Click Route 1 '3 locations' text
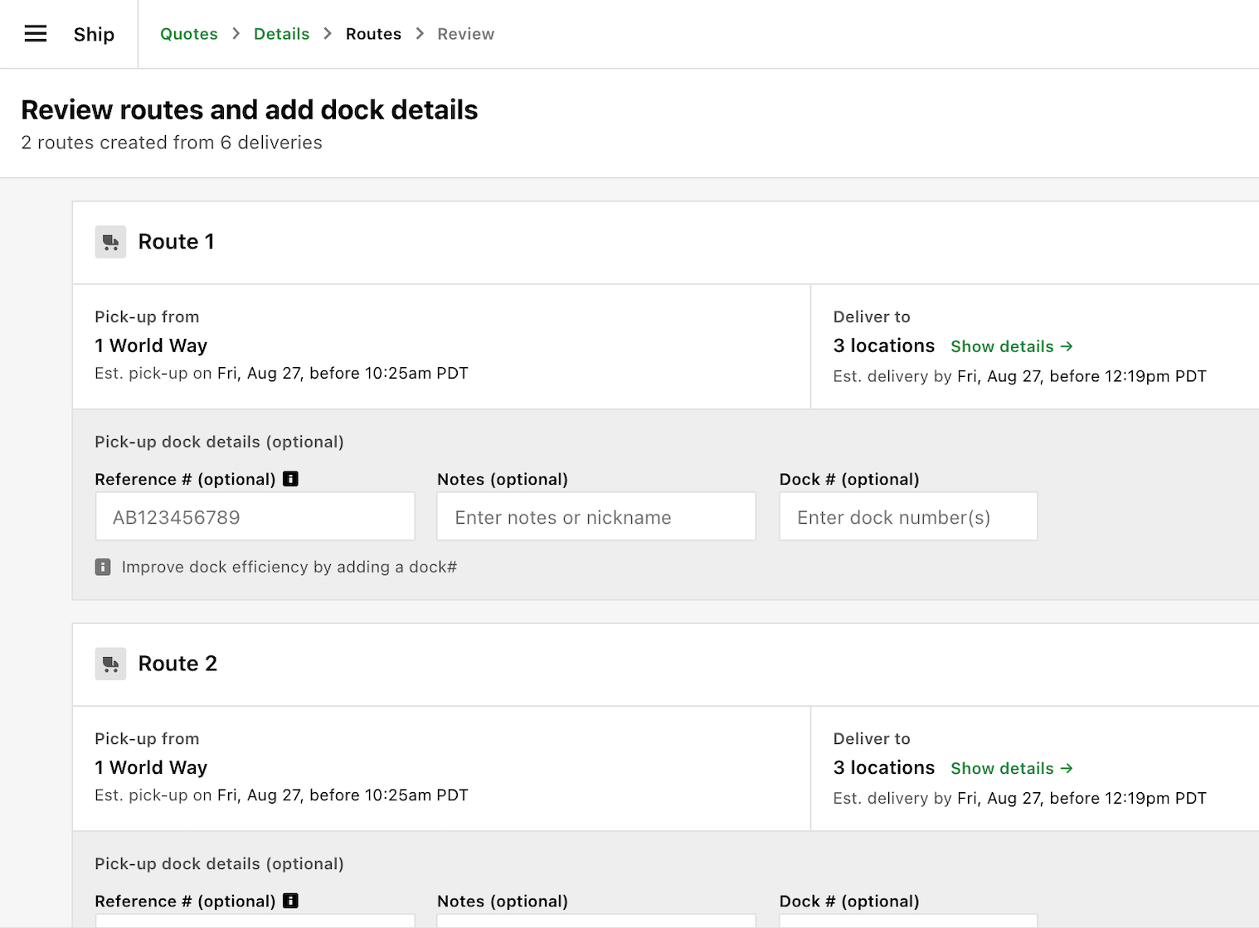This screenshot has width=1259, height=928. point(884,346)
